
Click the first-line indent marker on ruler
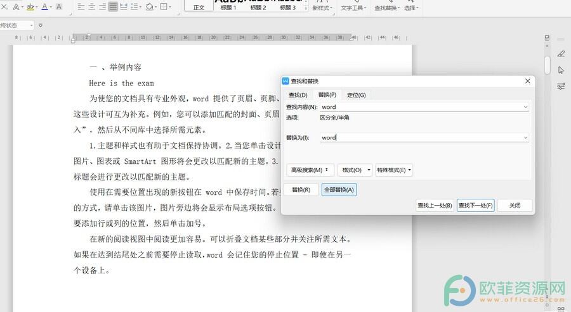coord(88,35)
